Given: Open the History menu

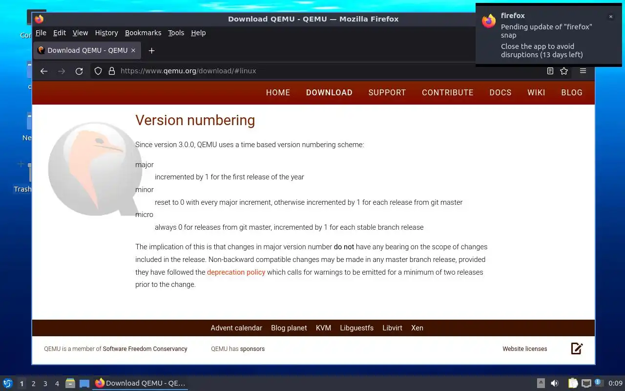Looking at the screenshot, I should [x=106, y=33].
